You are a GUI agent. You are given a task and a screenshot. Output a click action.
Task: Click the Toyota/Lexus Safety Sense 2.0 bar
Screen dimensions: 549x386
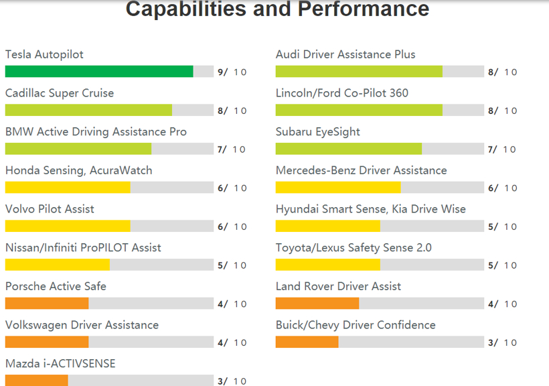coord(380,265)
